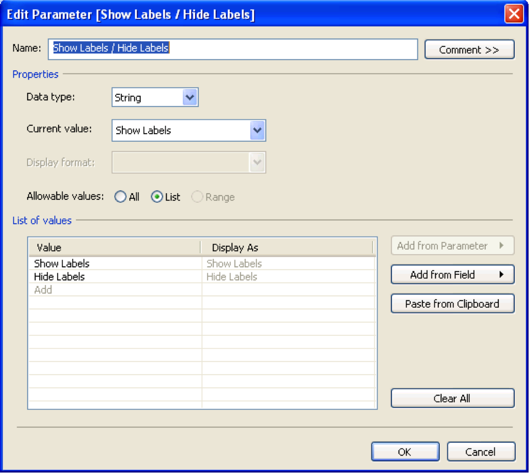The height and width of the screenshot is (473, 529).
Task: Confirm with the OK button
Action: click(405, 452)
